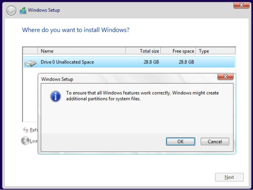Sort drives by the Name column header

82,51
